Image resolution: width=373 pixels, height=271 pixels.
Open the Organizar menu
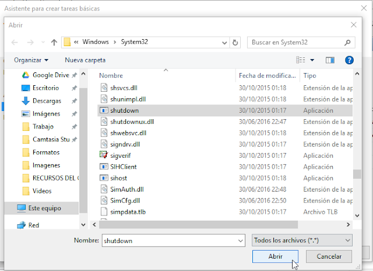pos(31,60)
